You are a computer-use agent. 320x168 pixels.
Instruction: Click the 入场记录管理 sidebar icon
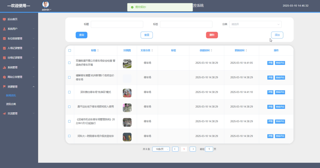(x=4, y=48)
